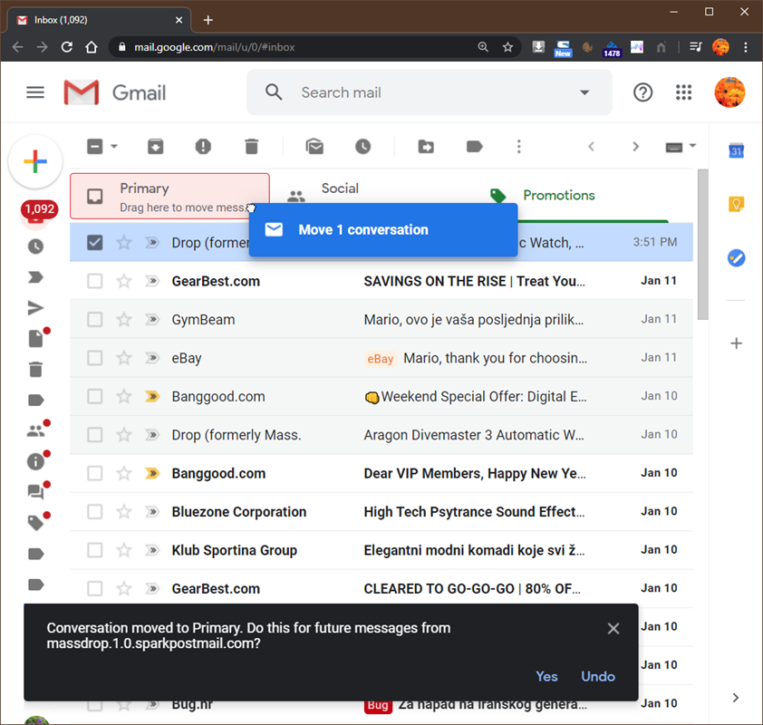
Task: Open Gmail Support help icon
Action: point(642,92)
